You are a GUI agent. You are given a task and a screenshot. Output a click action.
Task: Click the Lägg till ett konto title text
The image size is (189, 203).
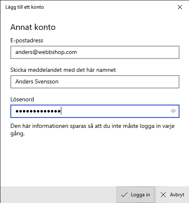pyautogui.click(x=24, y=7)
